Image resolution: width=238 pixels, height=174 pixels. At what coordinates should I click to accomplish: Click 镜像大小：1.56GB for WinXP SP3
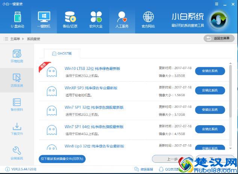click(x=172, y=95)
